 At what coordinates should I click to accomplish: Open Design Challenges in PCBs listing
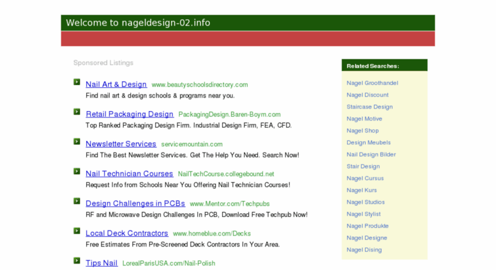pos(135,204)
